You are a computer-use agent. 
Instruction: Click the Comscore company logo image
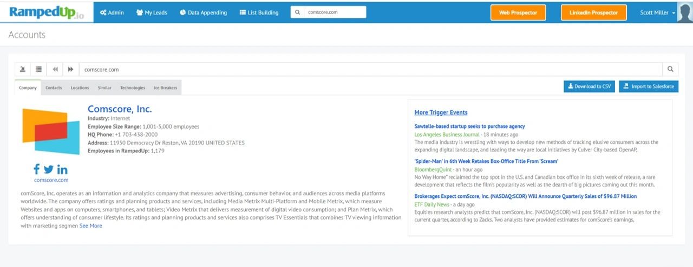point(50,132)
